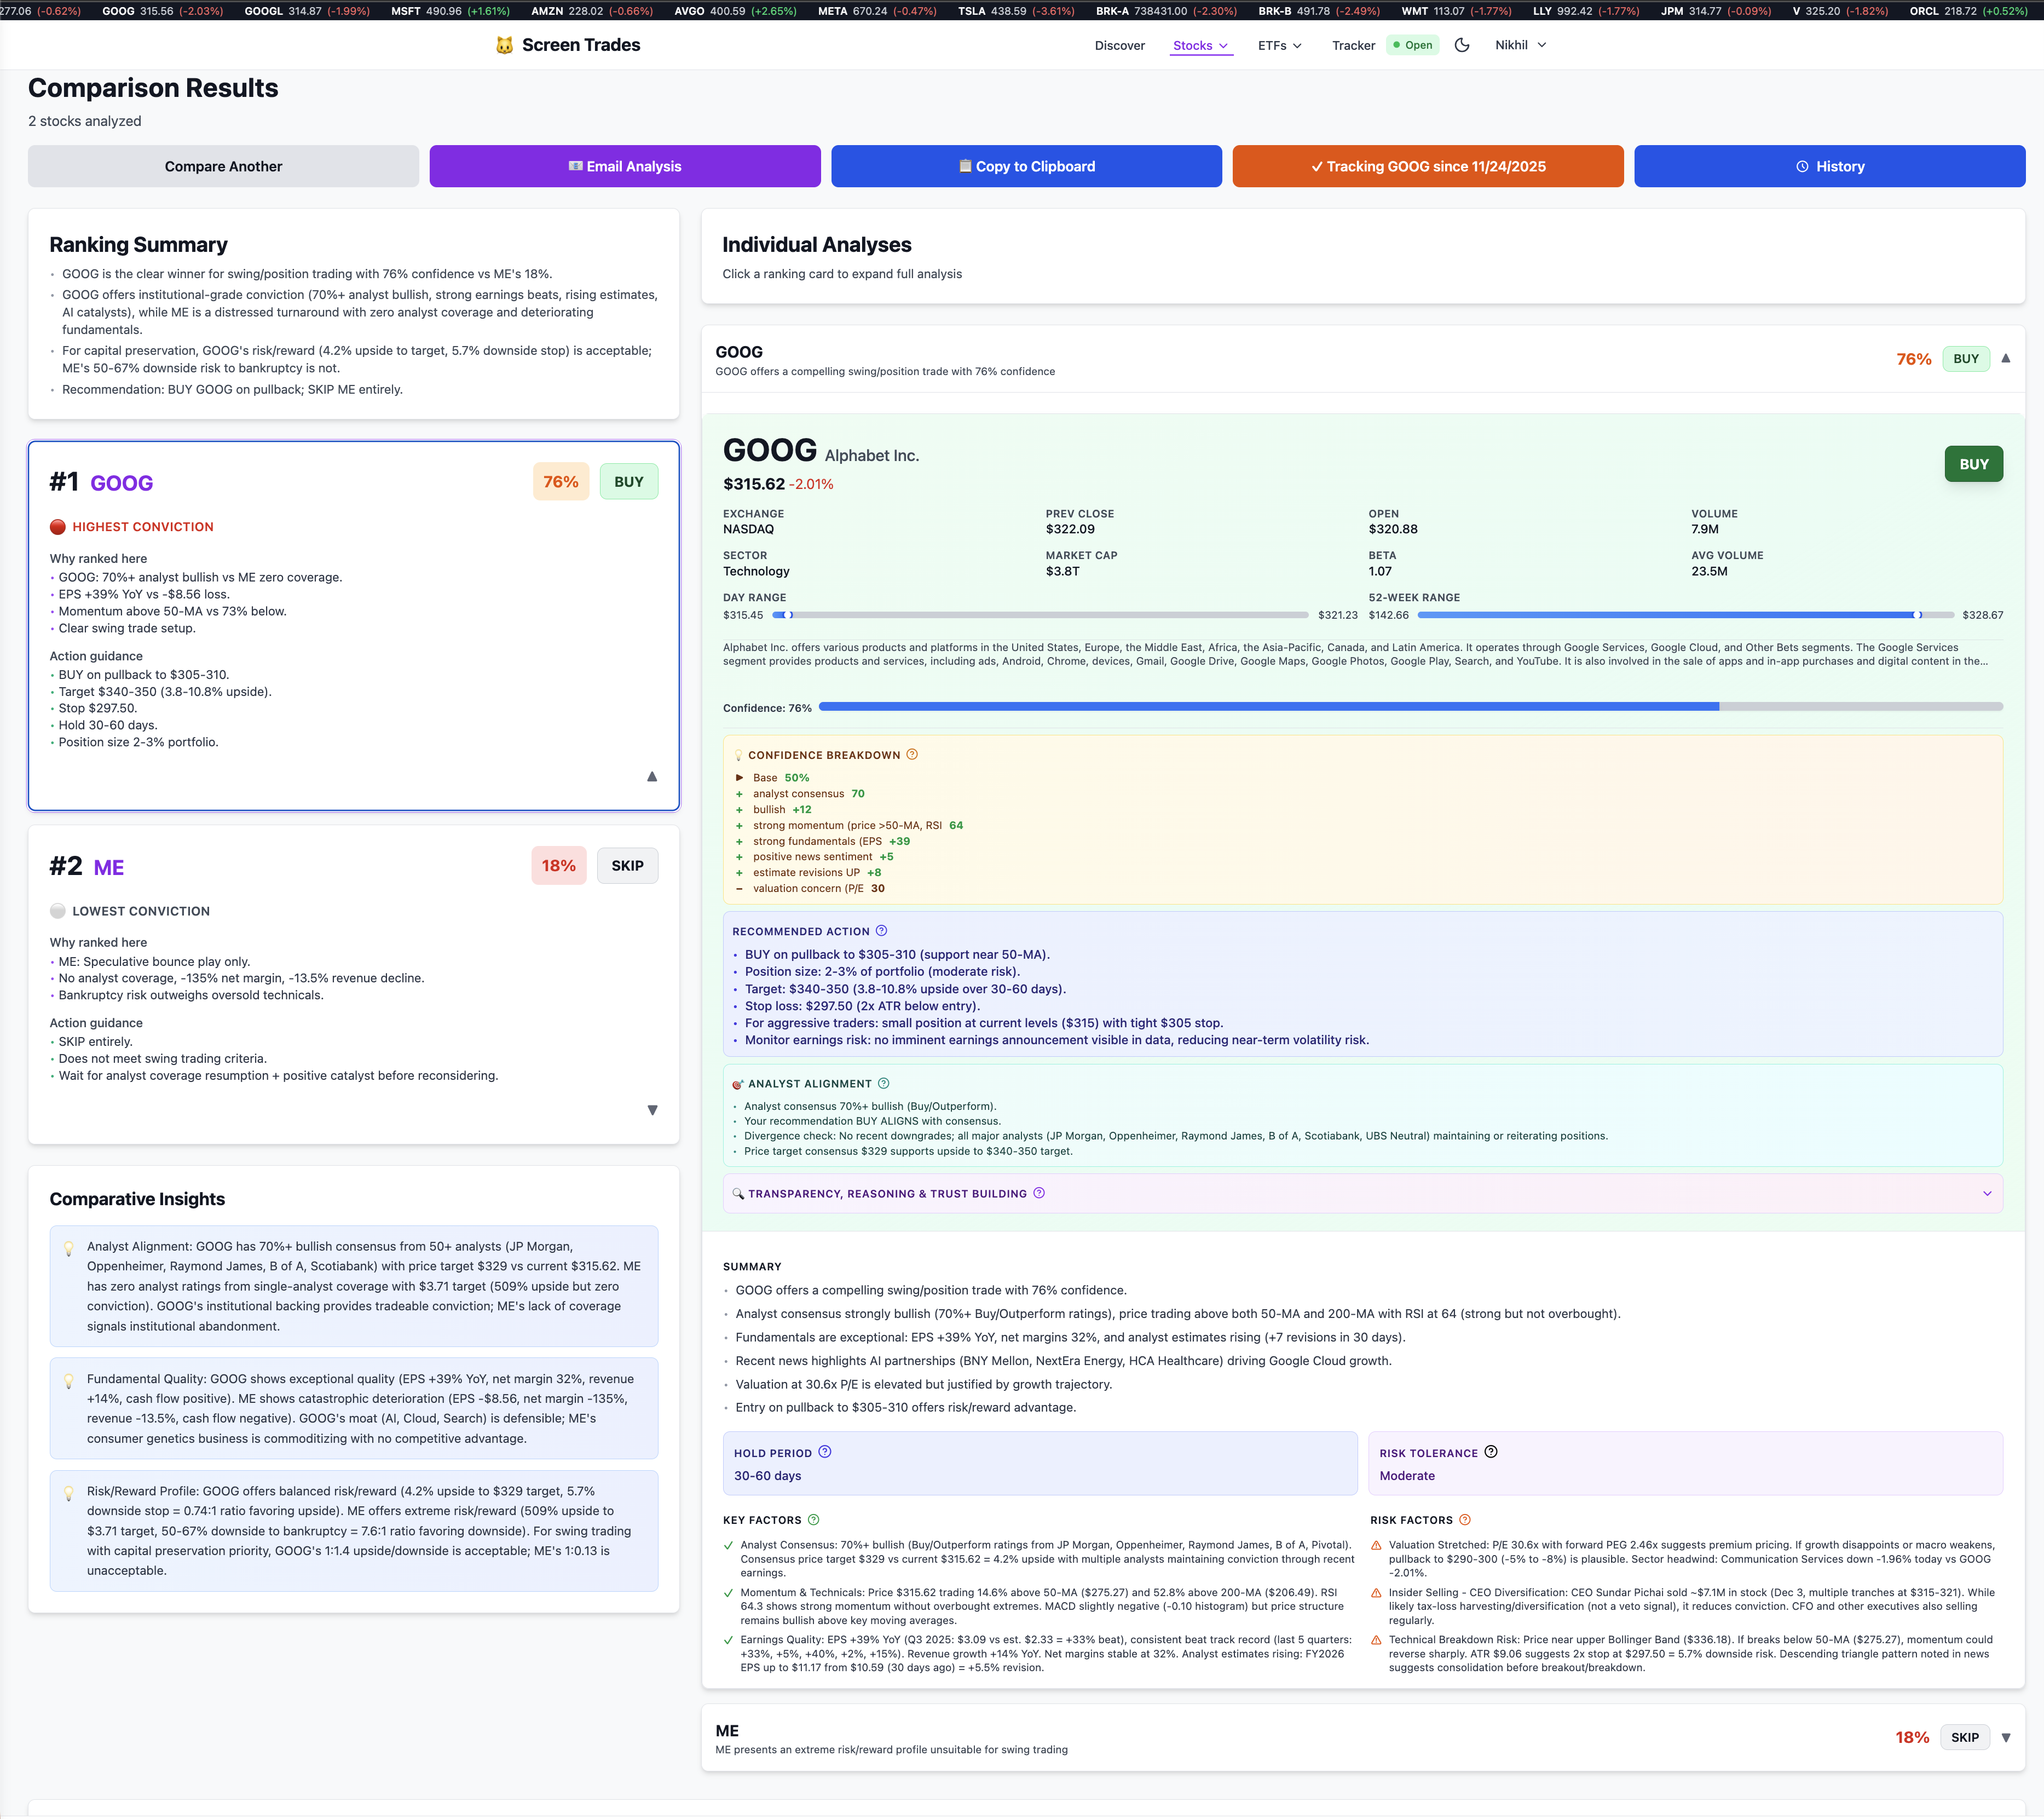Click the Risk Factors help icon
The height and width of the screenshot is (1819, 2044).
coord(1465,1520)
